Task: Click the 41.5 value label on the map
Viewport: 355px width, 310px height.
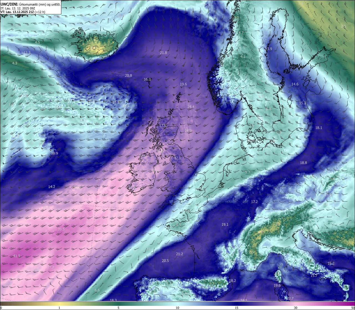Action: (17, 256)
